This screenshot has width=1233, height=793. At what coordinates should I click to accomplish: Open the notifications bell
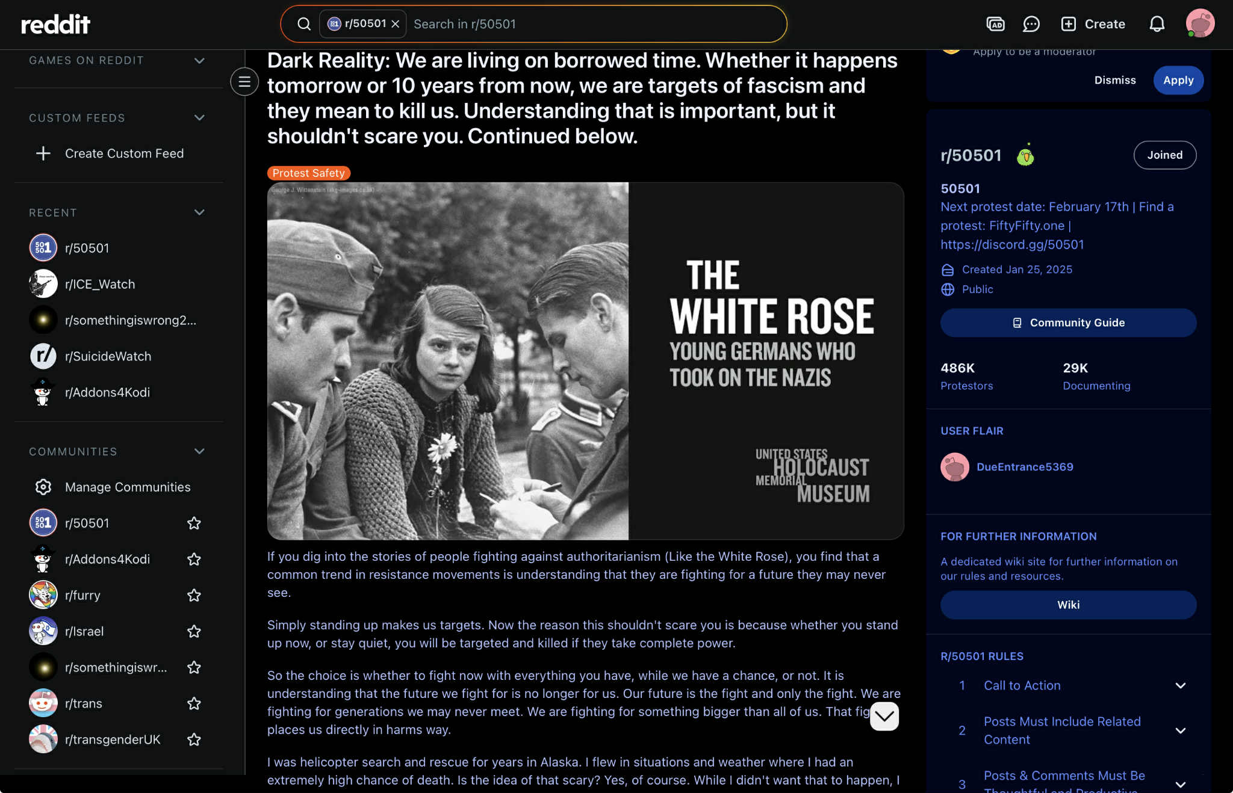[1157, 24]
